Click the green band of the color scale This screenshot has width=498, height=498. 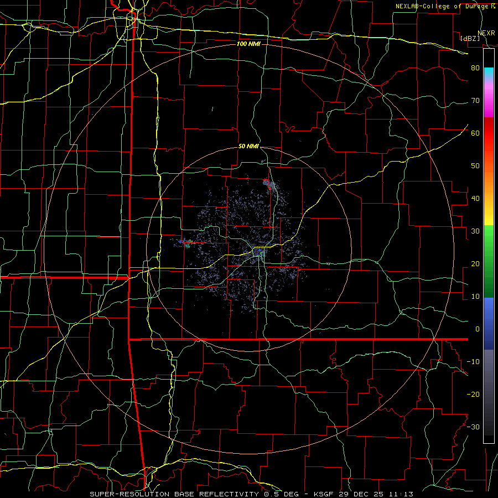point(489,261)
